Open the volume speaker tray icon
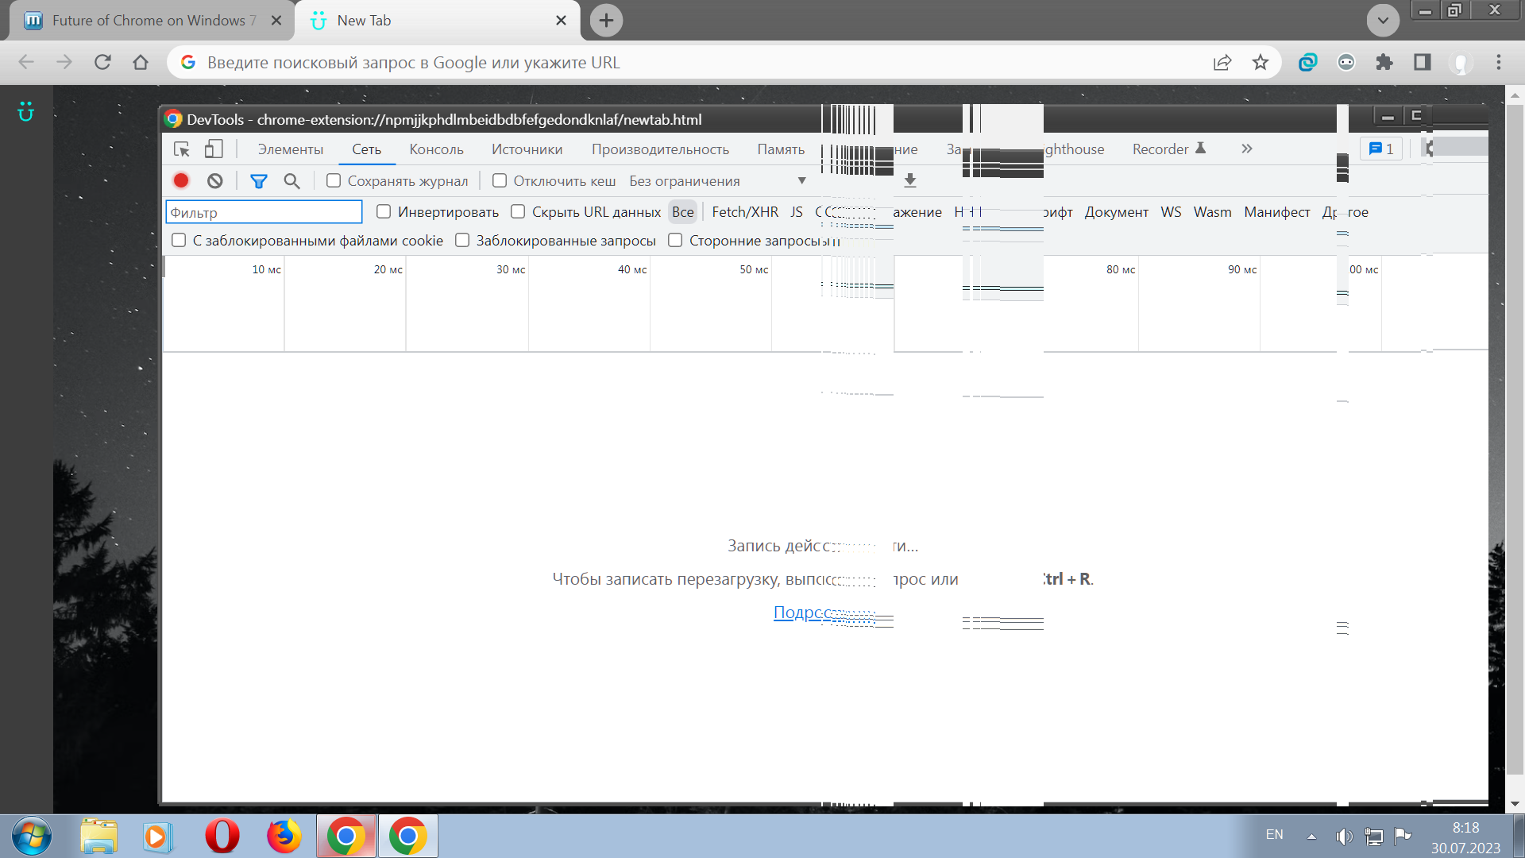Viewport: 1525px width, 858px height. tap(1344, 836)
